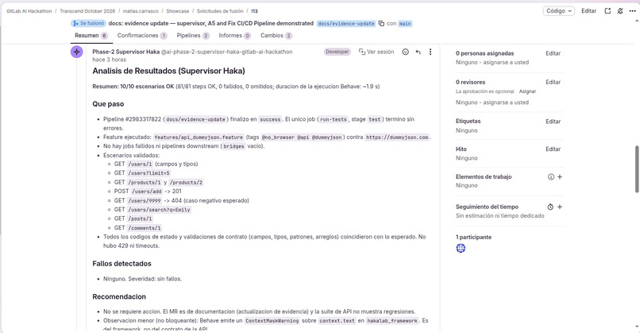
Task: Click the 'Fallos detectados' heading
Action: [x=121, y=264]
